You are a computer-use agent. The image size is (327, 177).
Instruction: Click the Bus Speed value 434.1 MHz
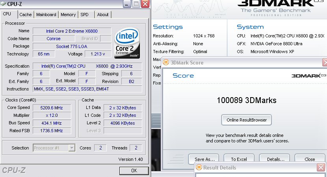[x=52, y=123]
